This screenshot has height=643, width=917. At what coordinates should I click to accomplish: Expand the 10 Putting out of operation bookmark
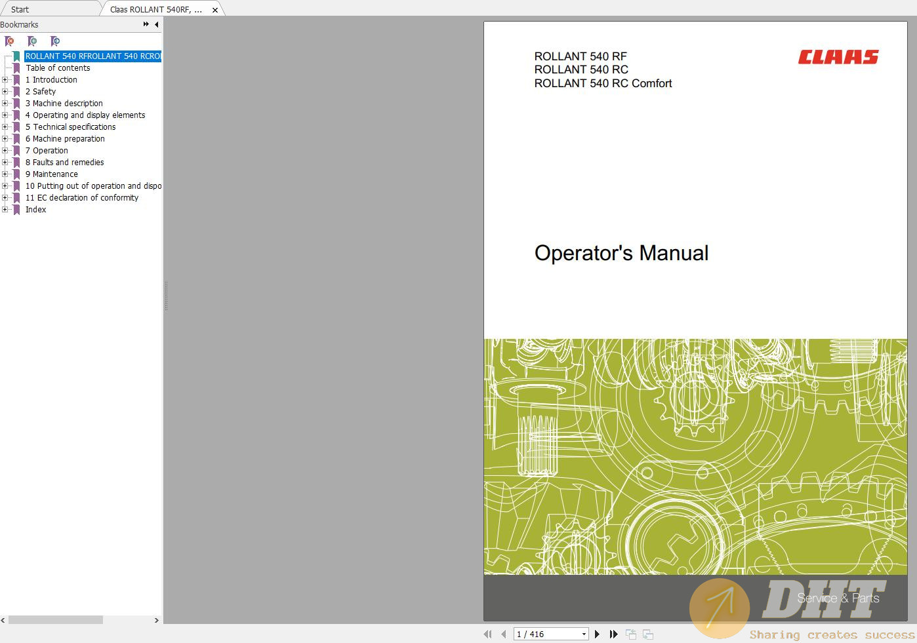click(5, 186)
